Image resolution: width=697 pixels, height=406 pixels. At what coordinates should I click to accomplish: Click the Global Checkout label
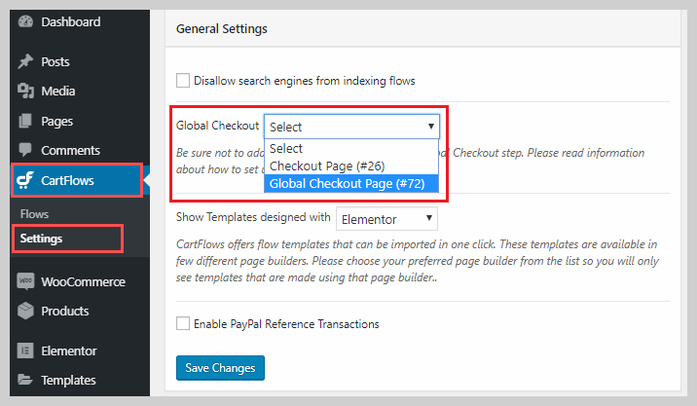(x=217, y=126)
